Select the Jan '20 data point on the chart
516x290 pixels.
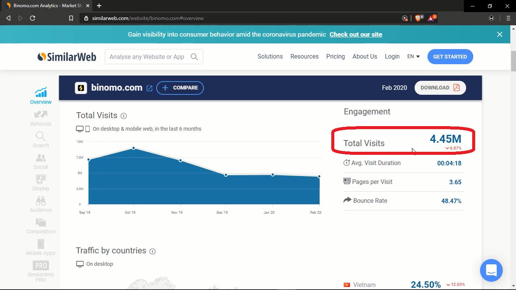point(273,174)
